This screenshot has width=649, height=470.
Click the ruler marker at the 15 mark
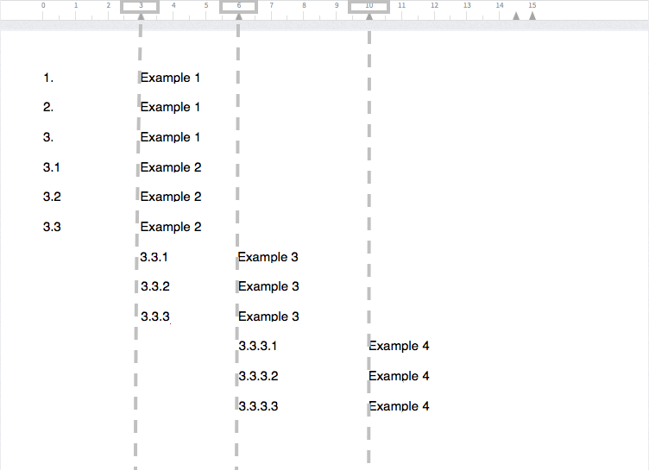pyautogui.click(x=532, y=16)
